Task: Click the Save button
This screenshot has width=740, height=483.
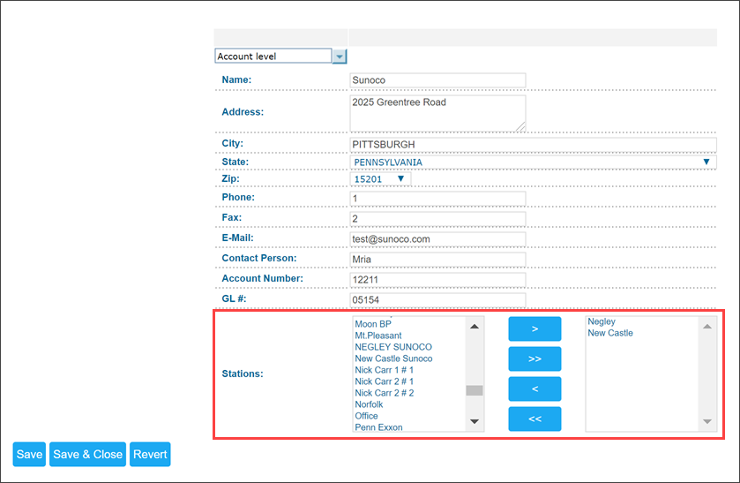Action: click(x=29, y=454)
